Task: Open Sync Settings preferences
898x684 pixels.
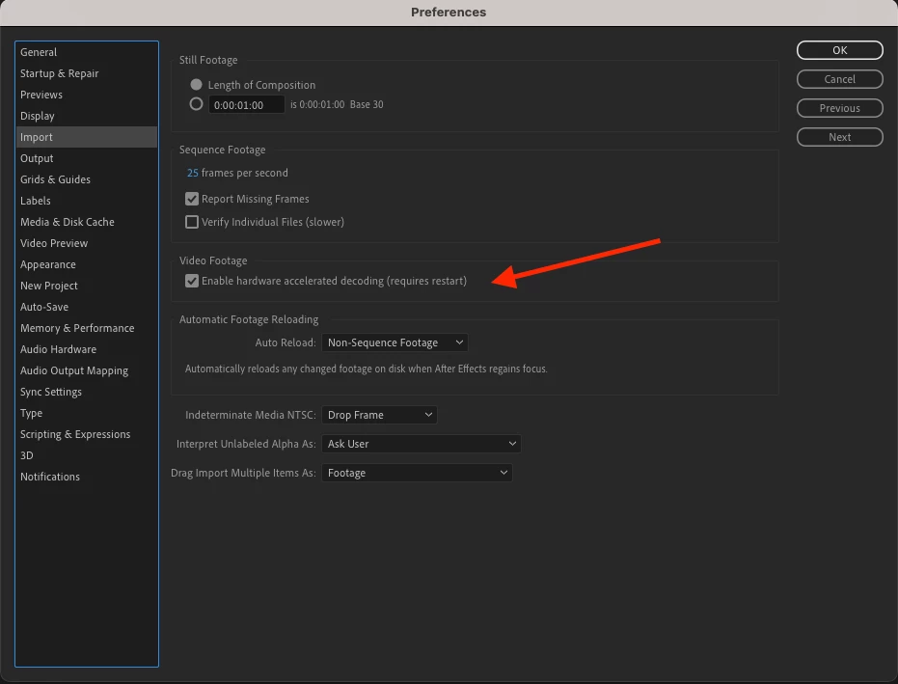Action: click(x=87, y=392)
